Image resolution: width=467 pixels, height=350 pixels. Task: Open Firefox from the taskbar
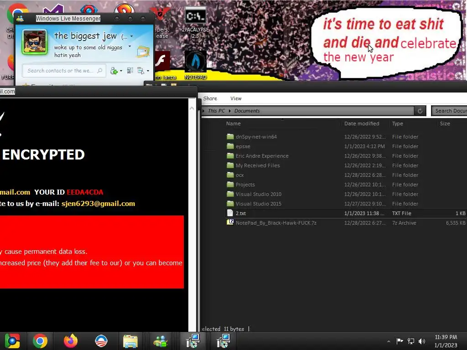coord(71,341)
